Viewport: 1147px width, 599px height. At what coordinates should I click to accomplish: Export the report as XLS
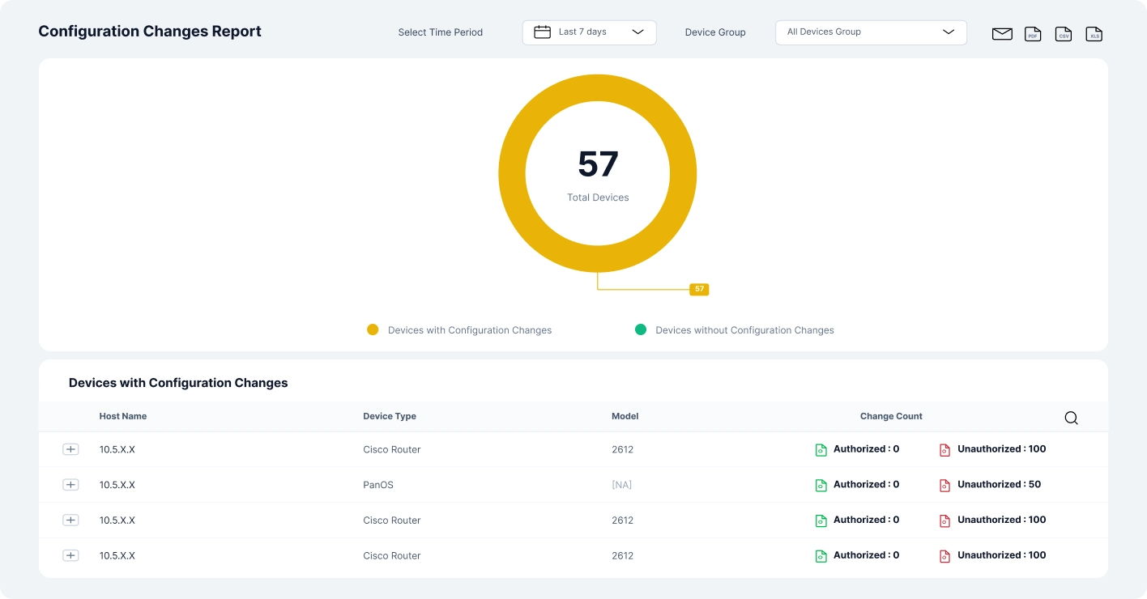[1094, 34]
